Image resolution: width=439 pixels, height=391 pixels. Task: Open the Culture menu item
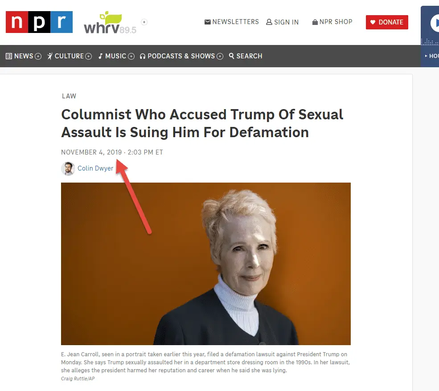[69, 56]
